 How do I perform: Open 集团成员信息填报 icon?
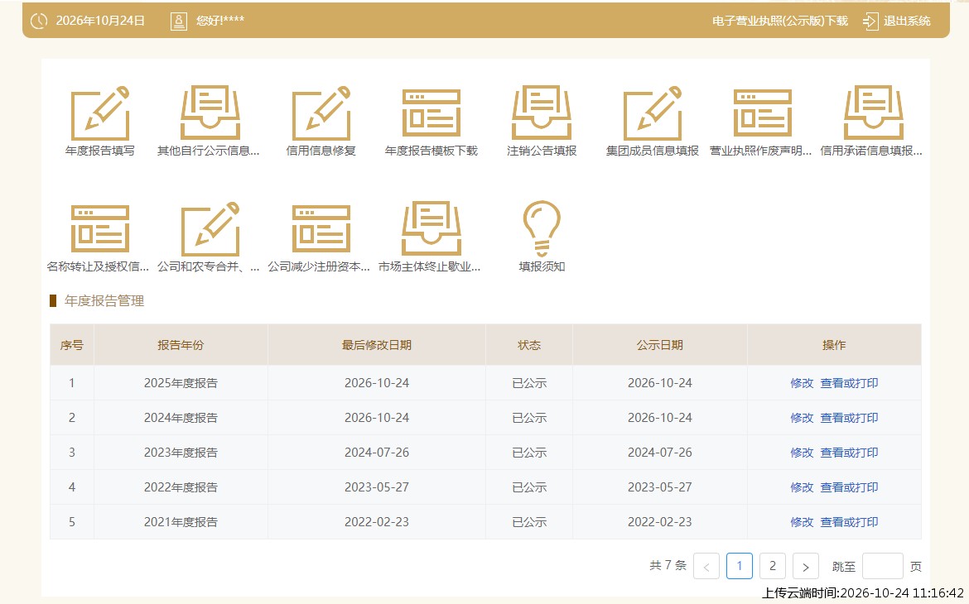click(653, 113)
